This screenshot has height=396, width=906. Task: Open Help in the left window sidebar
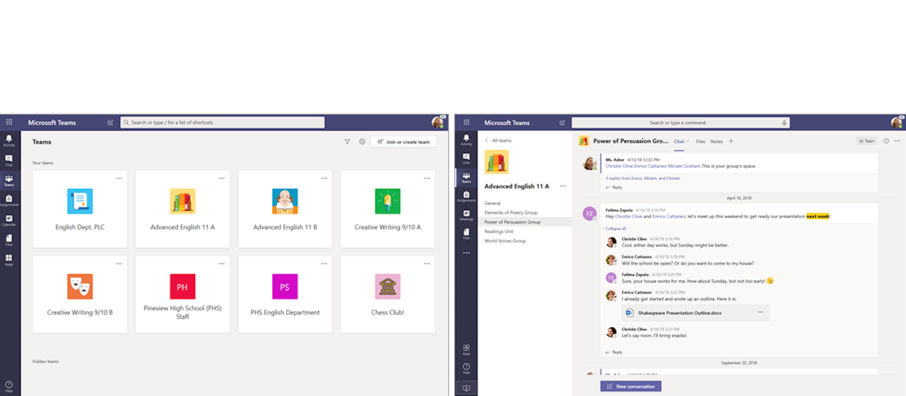(x=9, y=386)
